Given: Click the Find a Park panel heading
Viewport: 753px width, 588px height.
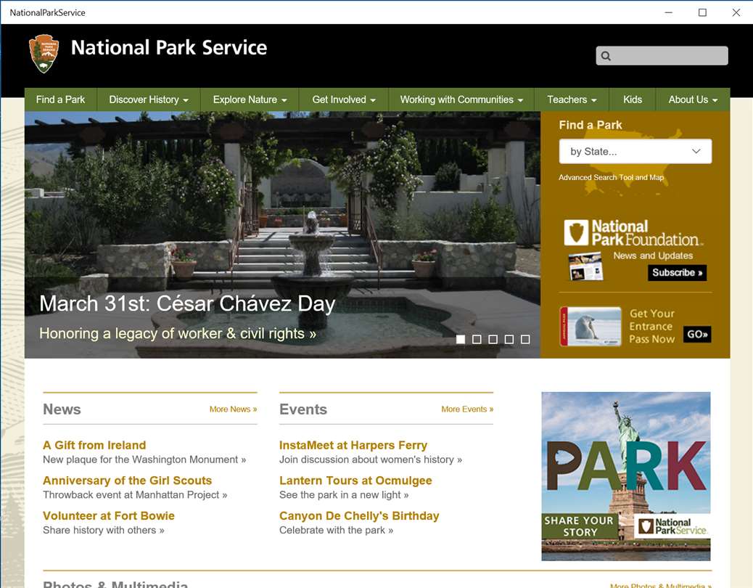Looking at the screenshot, I should [x=591, y=125].
